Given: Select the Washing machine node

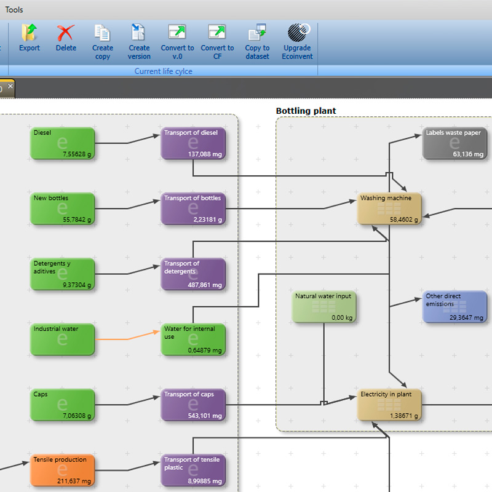Looking at the screenshot, I should pyautogui.click(x=390, y=209).
